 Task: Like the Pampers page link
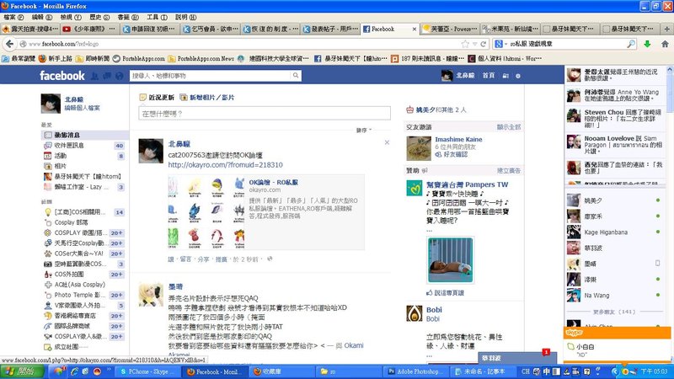pos(446,292)
